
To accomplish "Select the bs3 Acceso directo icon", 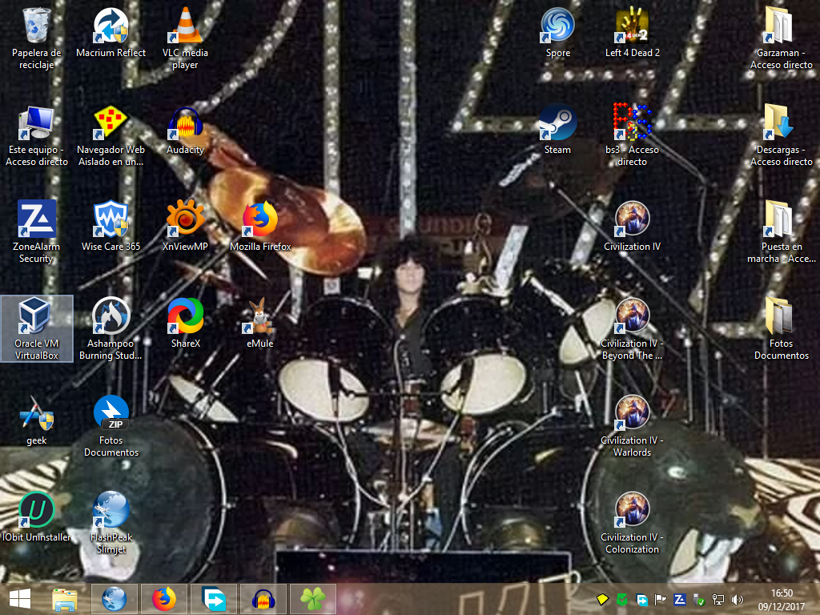I will [x=633, y=135].
